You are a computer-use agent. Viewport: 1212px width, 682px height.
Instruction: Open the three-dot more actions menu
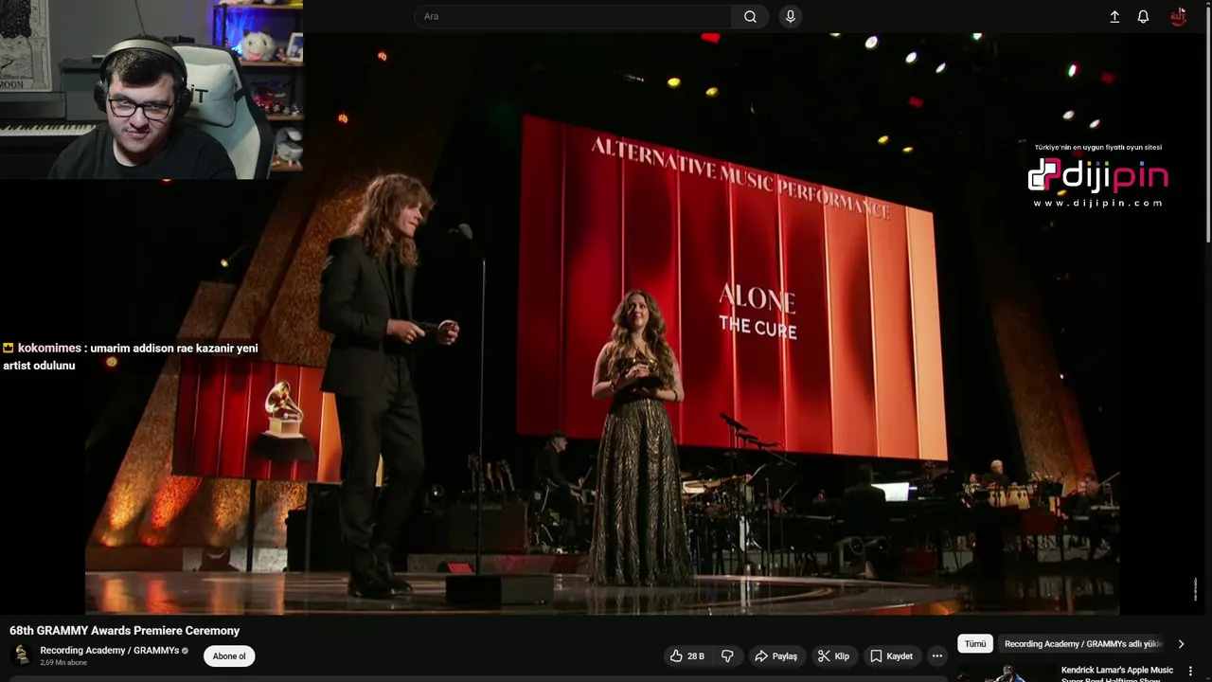pyautogui.click(x=936, y=655)
